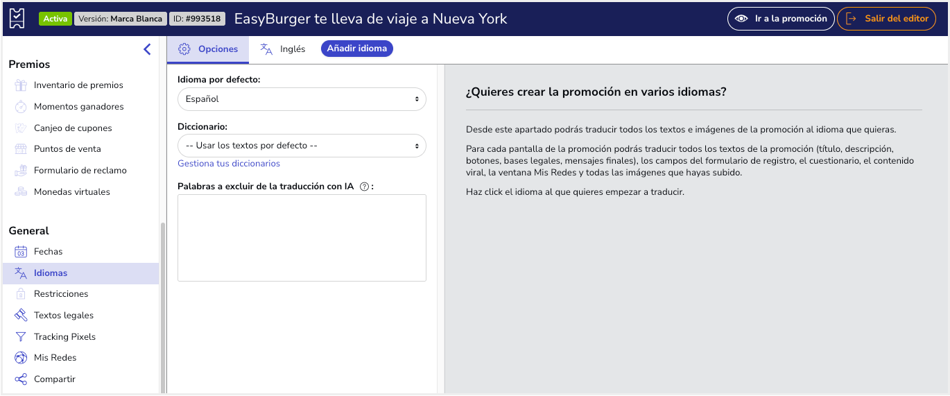Click the Versión: Marca Blanca badge
950x396 pixels.
pos(120,19)
